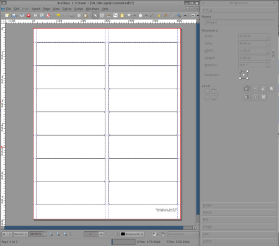Select the Zoom magnifier tool in the top toolbar
The width and height of the screenshot is (279, 246).
pos(179,15)
